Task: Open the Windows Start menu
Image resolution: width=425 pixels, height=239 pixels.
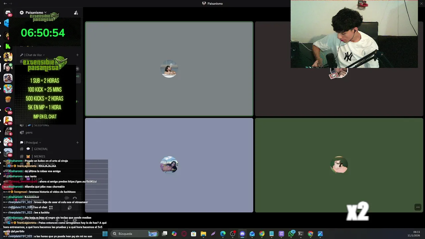Action: (105, 234)
